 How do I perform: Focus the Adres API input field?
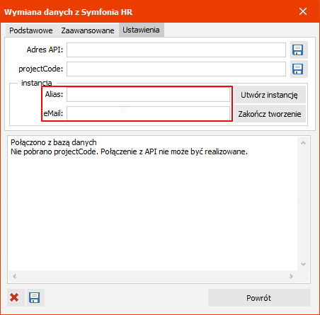click(176, 50)
